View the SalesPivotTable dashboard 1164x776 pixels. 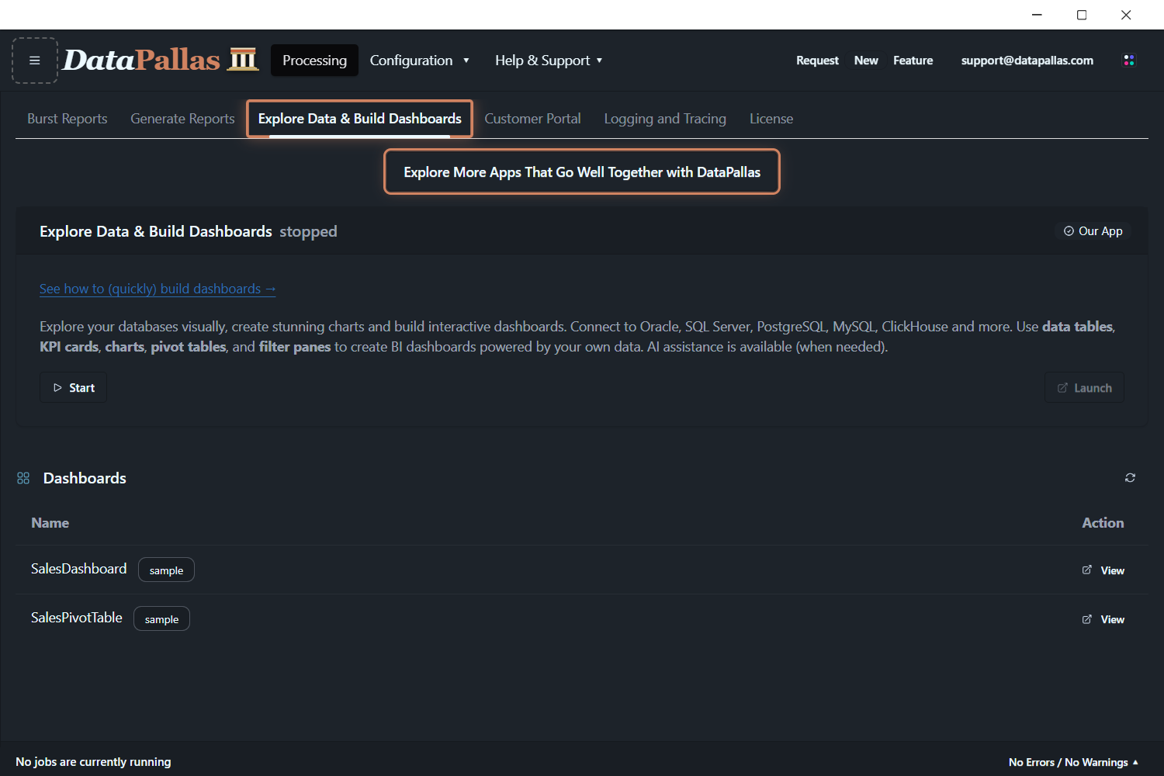click(x=1103, y=619)
